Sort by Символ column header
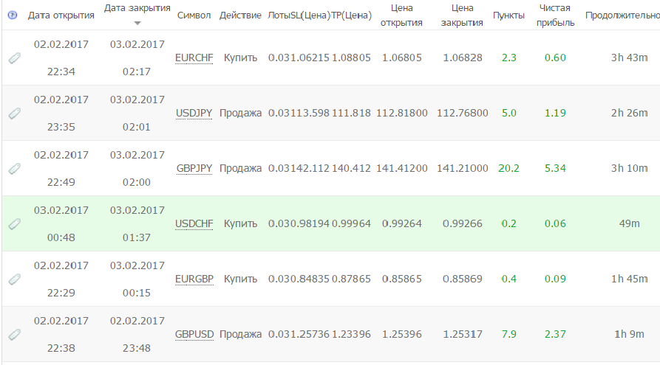 [x=194, y=15]
